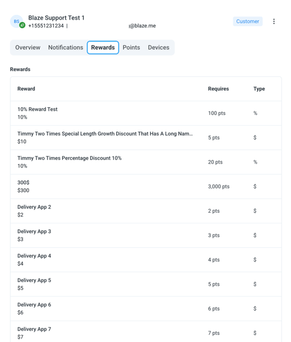Click the Customer badge

click(248, 21)
